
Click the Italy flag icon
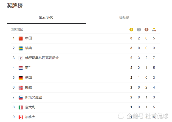[21, 107]
